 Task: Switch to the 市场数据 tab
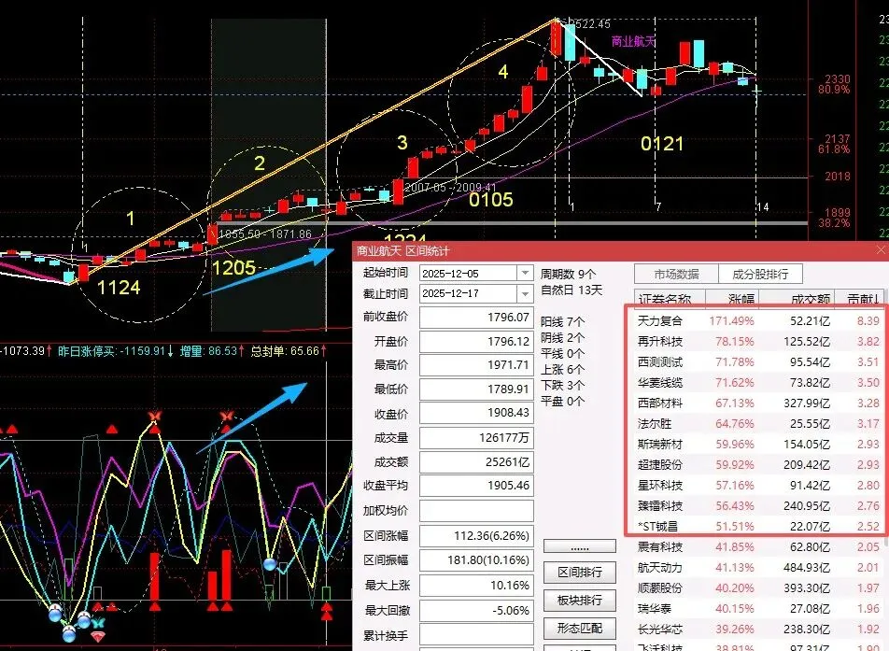(x=676, y=274)
